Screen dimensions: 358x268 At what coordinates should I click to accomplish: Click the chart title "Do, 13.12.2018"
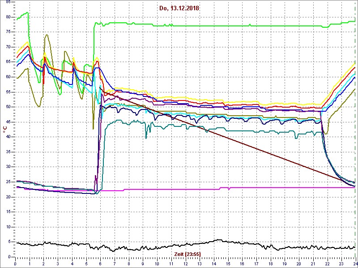pyautogui.click(x=180, y=8)
